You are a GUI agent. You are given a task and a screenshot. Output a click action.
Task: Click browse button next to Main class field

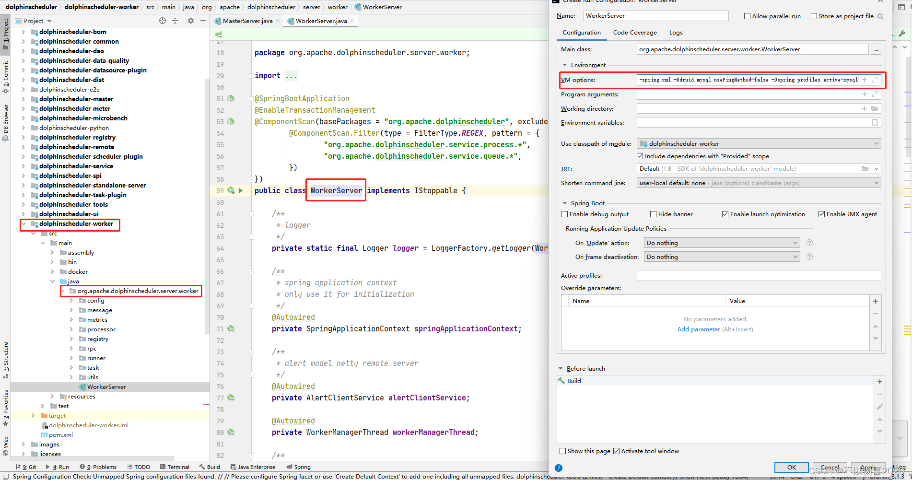click(x=876, y=49)
